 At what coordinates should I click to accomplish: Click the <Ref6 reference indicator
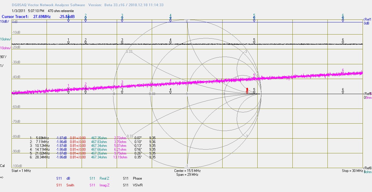pyautogui.click(x=367, y=168)
